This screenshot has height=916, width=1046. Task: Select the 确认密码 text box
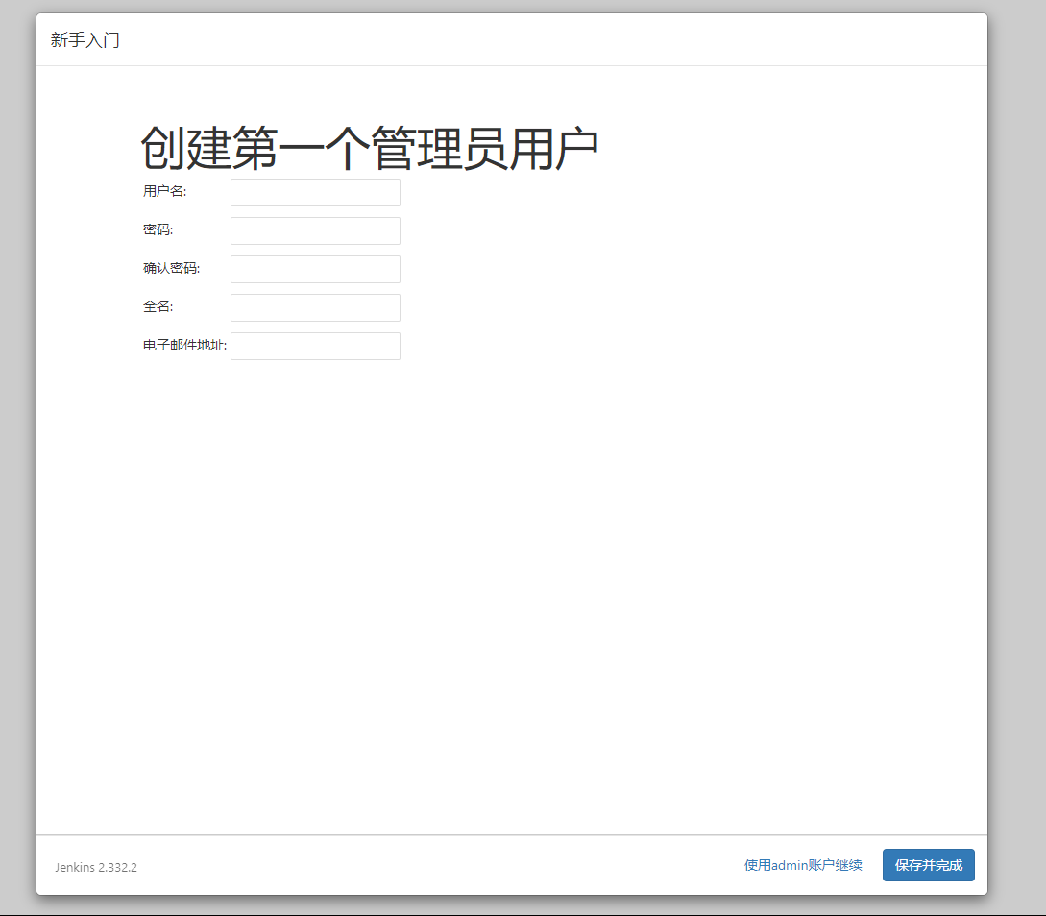point(315,269)
